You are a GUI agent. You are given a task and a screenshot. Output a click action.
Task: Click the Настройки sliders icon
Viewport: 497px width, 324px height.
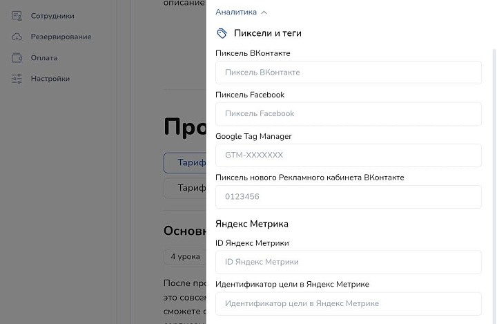(17, 79)
